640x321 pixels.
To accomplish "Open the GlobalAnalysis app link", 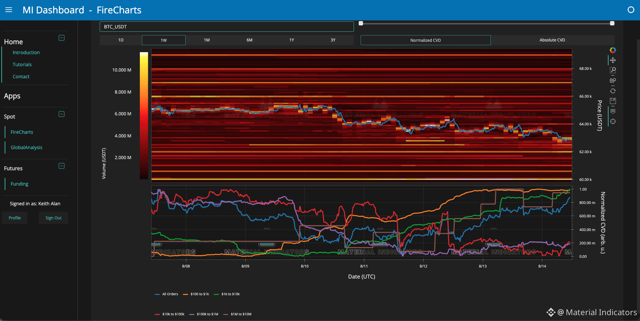I will [x=26, y=147].
